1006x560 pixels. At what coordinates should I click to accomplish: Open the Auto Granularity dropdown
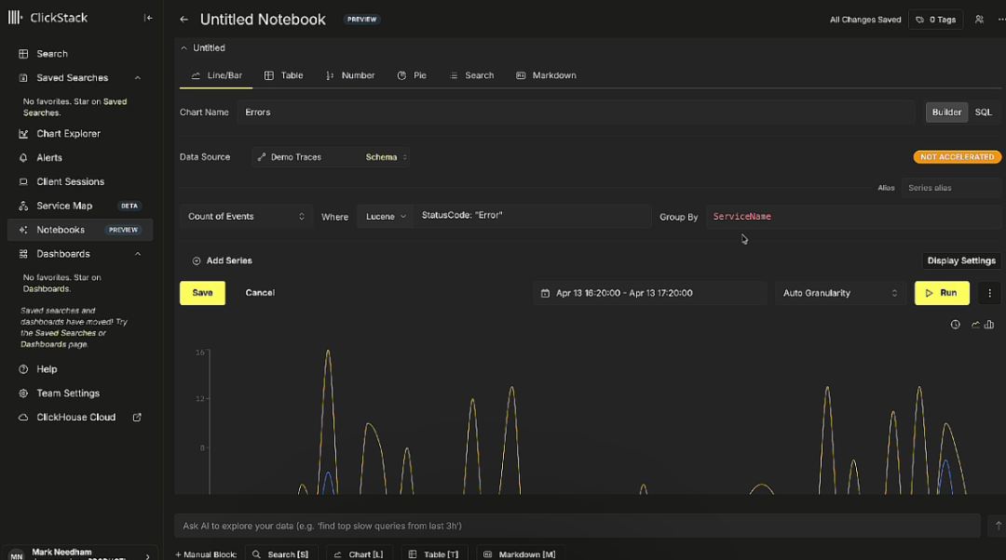[x=840, y=293]
